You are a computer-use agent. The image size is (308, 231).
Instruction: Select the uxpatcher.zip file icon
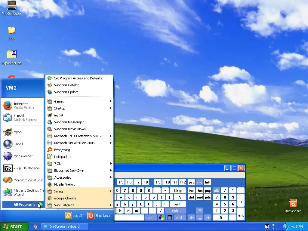[x=12, y=57]
